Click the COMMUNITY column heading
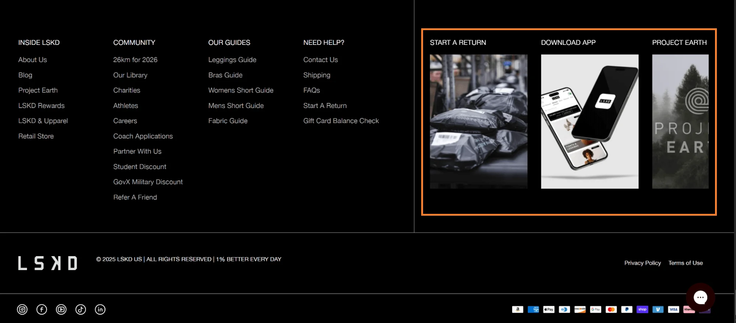Viewport: 736px width, 323px height. 134,43
